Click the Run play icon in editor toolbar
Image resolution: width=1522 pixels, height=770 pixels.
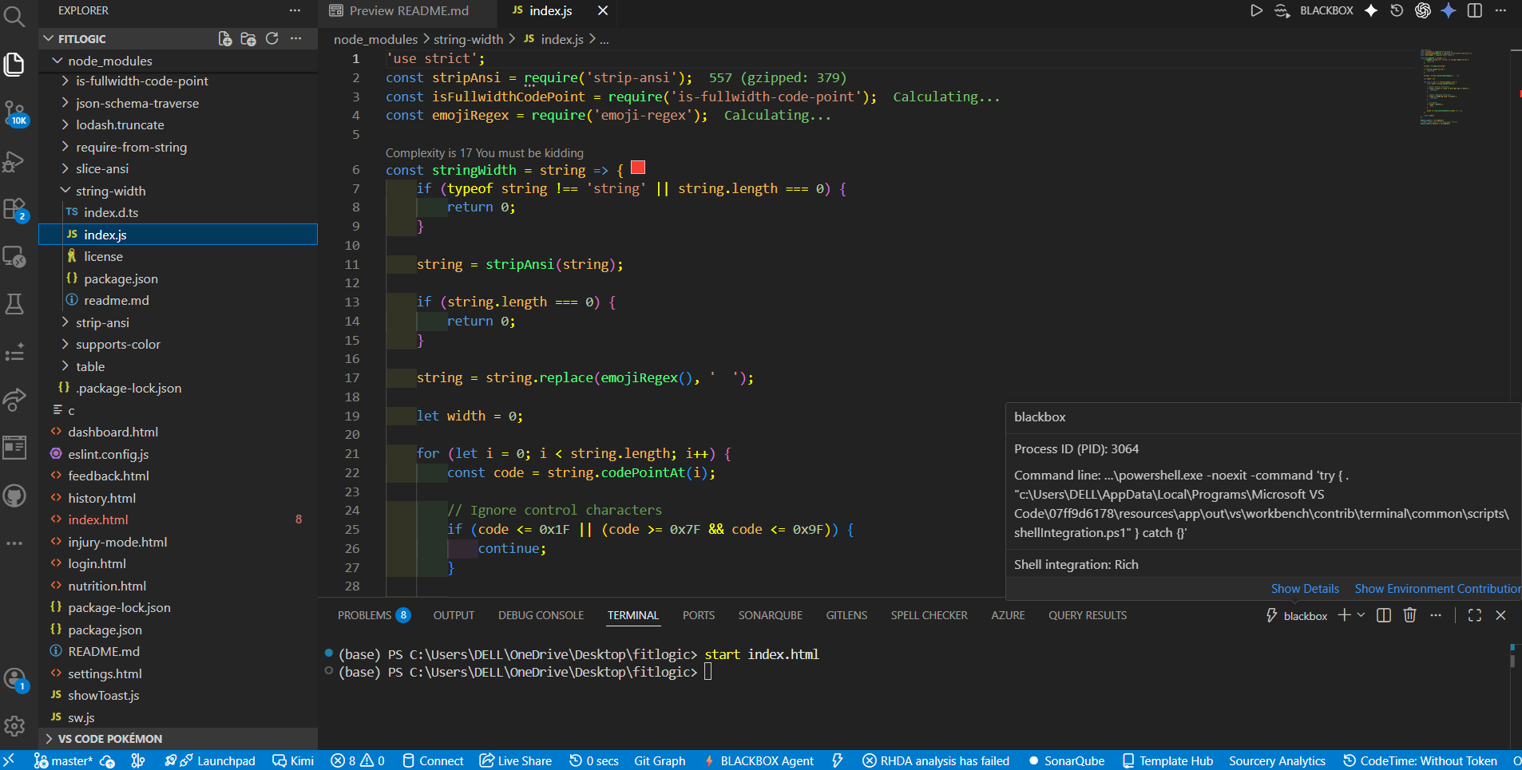click(1255, 10)
